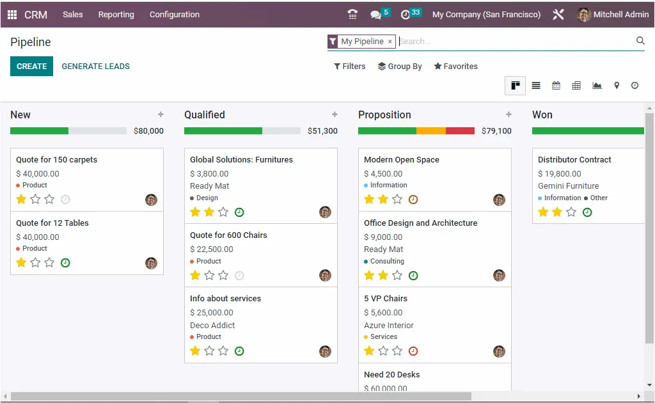Image resolution: width=655 pixels, height=403 pixels.
Task: Open the Group By dropdown
Action: point(400,66)
